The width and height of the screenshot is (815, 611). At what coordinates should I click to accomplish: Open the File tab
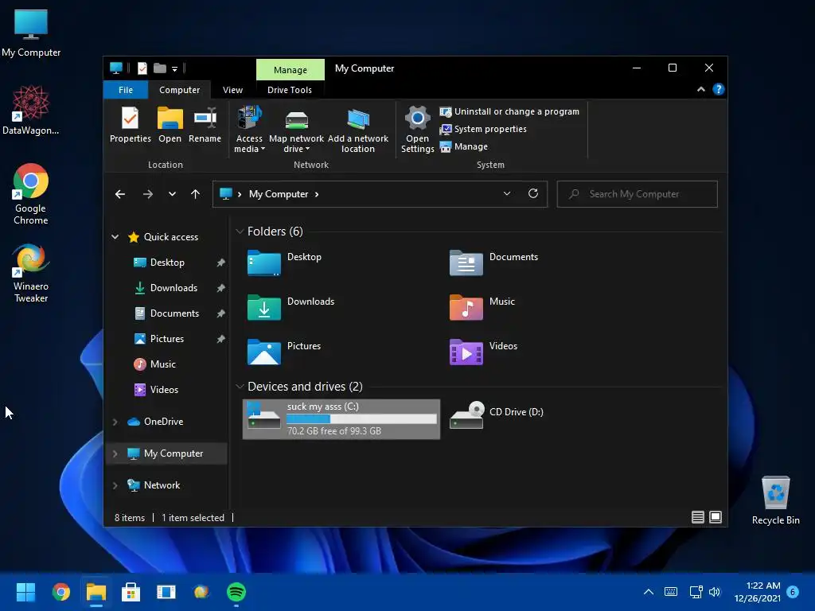pos(126,90)
